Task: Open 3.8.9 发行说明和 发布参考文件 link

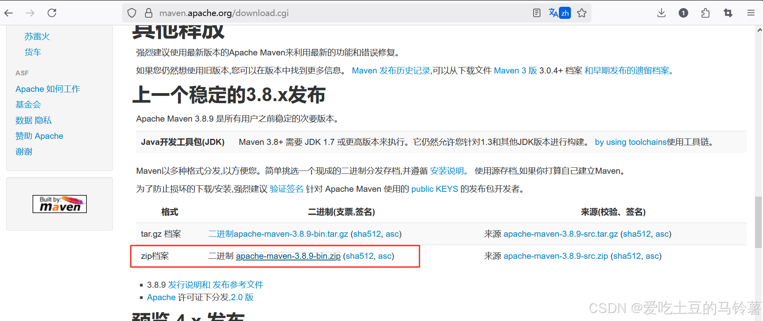Action: coord(216,285)
